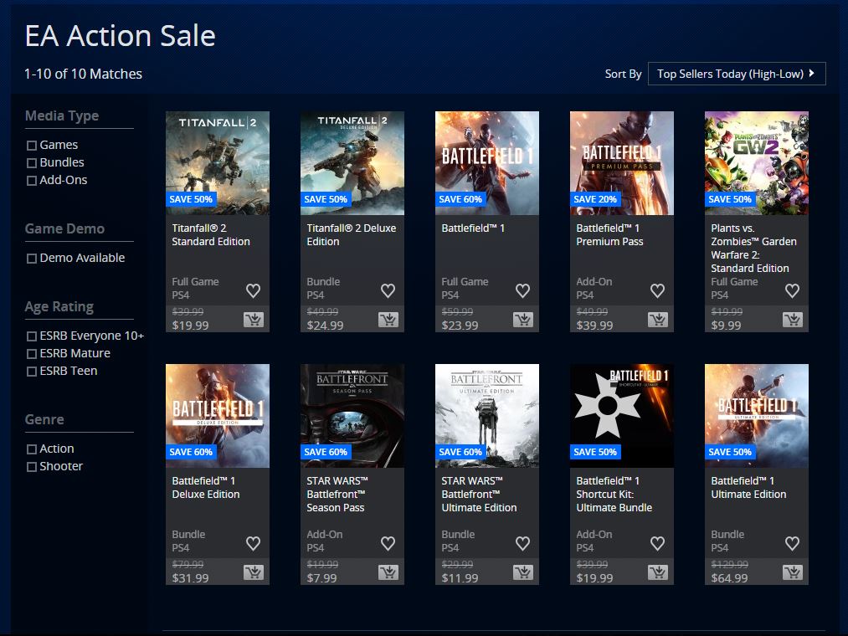848x636 pixels.
Task: Wishlist Titanfall 2 Deluxe Edition with heart icon
Action: [388, 290]
